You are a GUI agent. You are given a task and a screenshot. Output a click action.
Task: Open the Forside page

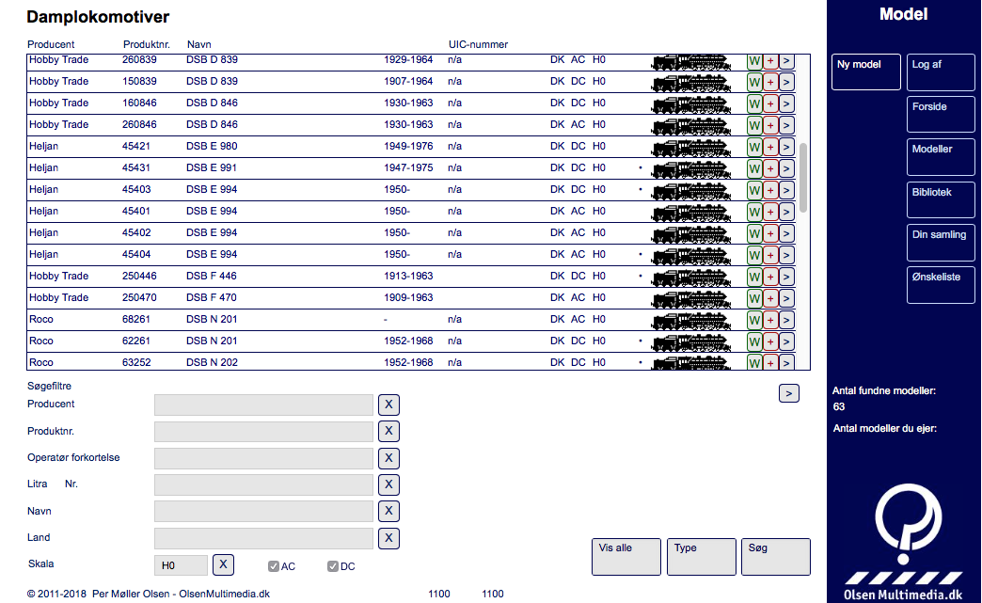pyautogui.click(x=941, y=114)
